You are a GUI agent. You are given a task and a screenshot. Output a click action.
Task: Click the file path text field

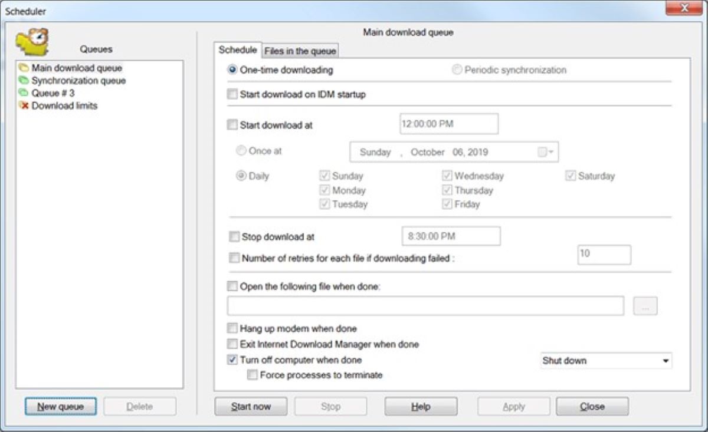coord(425,306)
